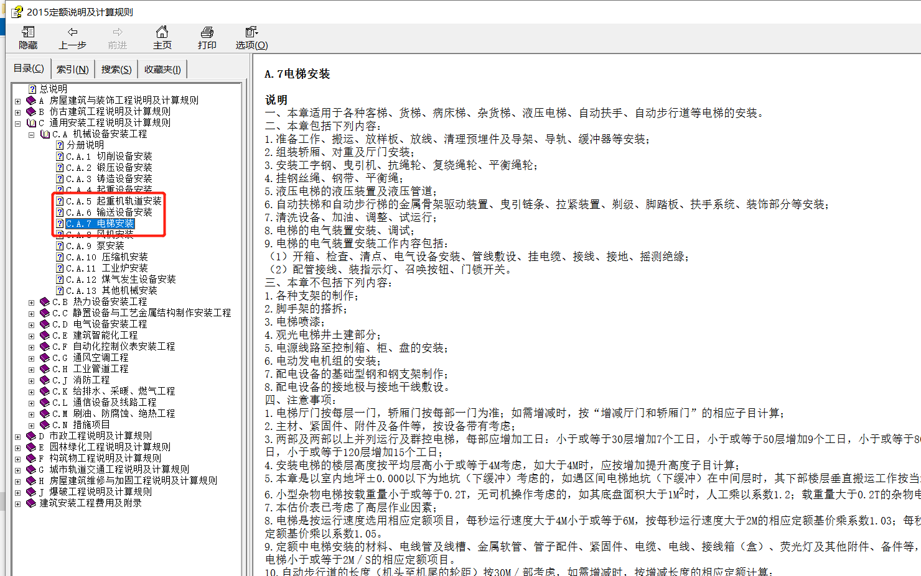Expand the A 房屋建筑与装饰工程 tree node
The width and height of the screenshot is (921, 576).
click(17, 101)
